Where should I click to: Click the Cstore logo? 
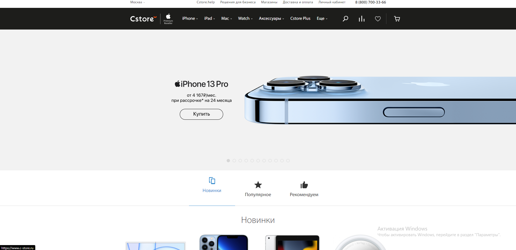[143, 19]
